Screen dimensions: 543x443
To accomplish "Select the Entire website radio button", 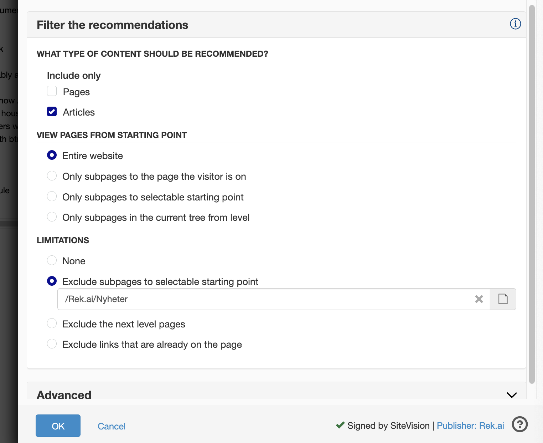I will 52,155.
